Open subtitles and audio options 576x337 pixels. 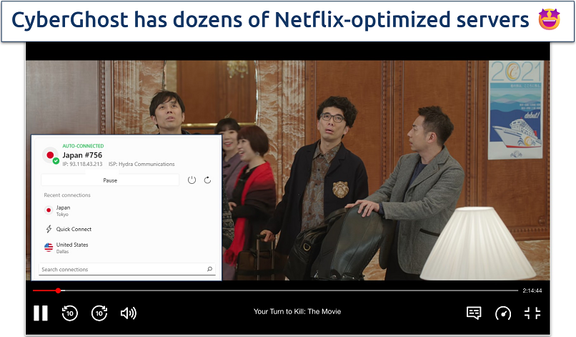pyautogui.click(x=474, y=313)
